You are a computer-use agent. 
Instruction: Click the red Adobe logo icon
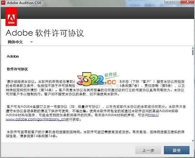tap(11, 17)
